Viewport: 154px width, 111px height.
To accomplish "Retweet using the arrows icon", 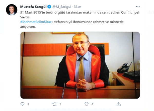I will point(54,104).
